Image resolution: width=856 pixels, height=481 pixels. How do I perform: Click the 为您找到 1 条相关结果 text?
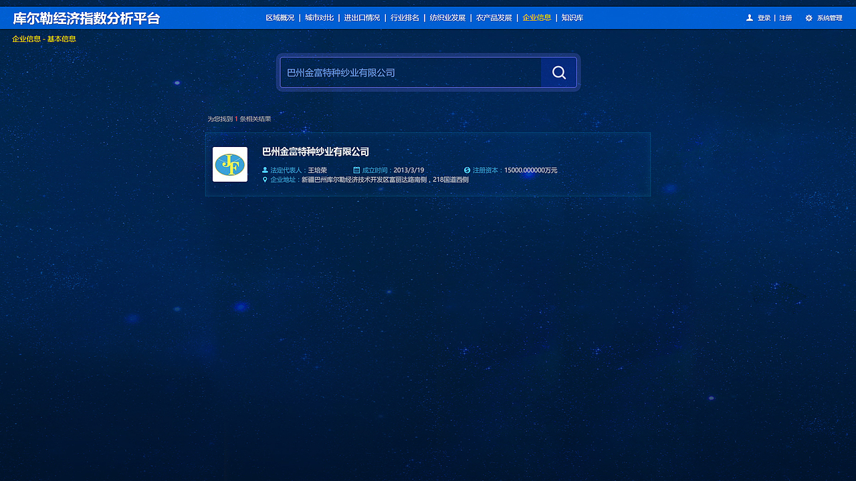point(239,119)
